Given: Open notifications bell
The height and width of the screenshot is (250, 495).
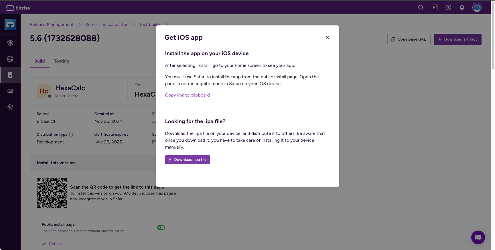Looking at the screenshot, I should [x=462, y=8].
